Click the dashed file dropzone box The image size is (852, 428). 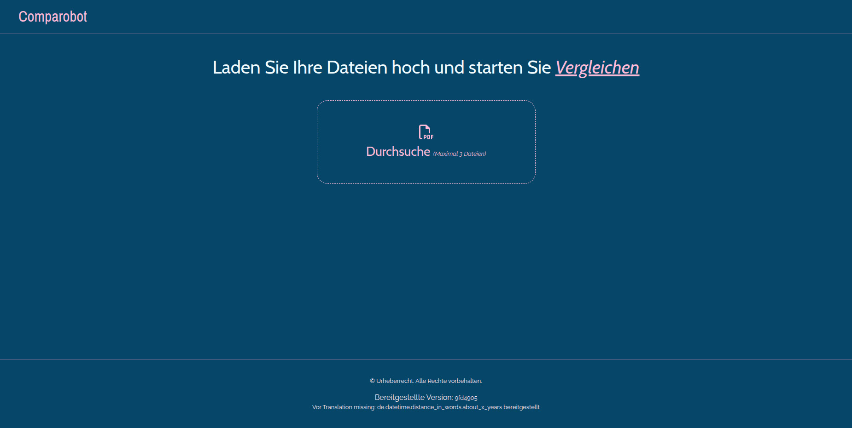pyautogui.click(x=426, y=142)
